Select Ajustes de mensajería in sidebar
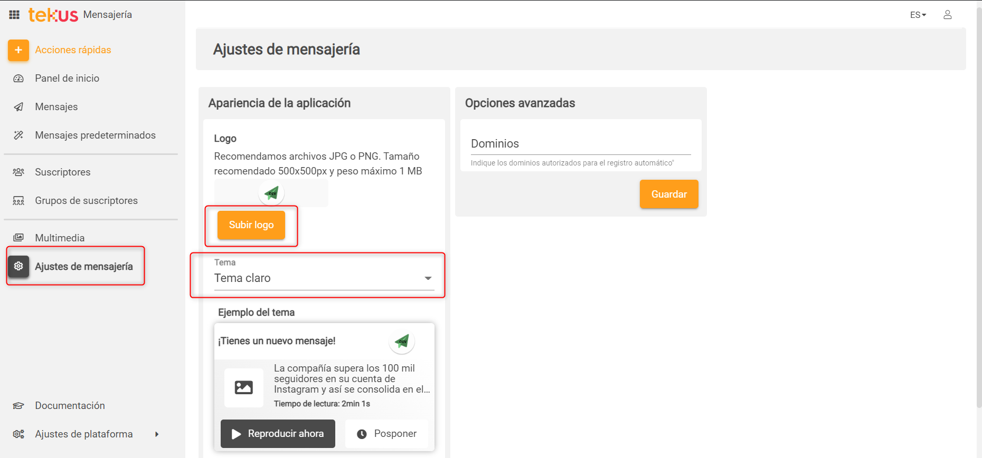Viewport: 982px width, 458px height. pyautogui.click(x=83, y=267)
